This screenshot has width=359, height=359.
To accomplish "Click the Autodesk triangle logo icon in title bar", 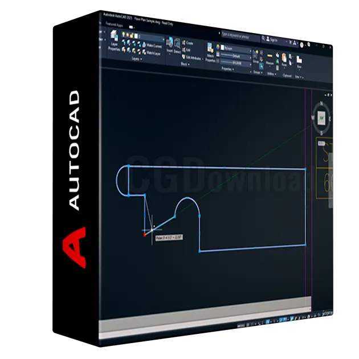I will [295, 43].
